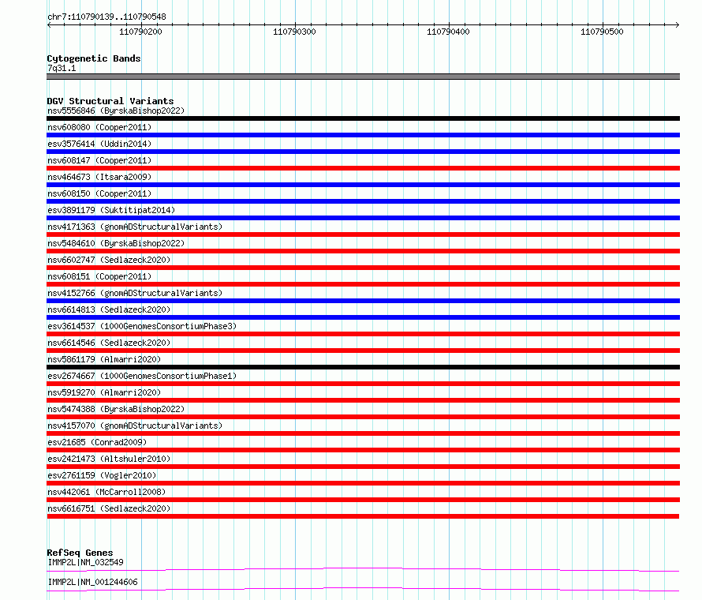Click the red bar under nsv6616751
The width and height of the screenshot is (702, 600).
pos(363,516)
